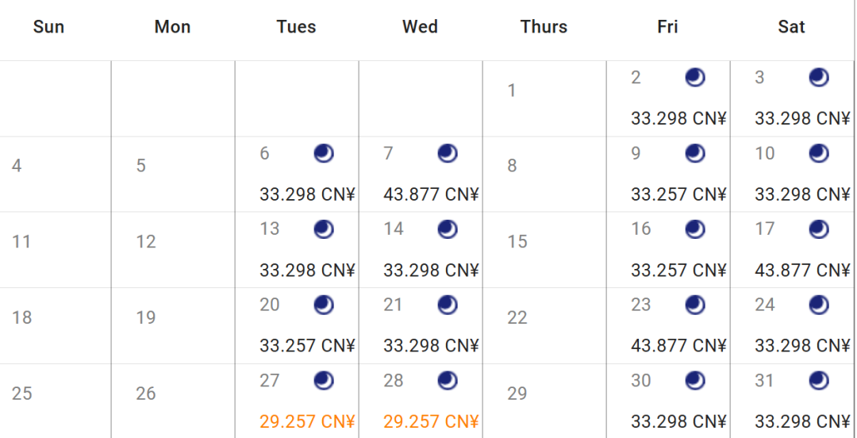The image size is (857, 438).
Task: Select date 14 in the calendar
Action: click(x=394, y=229)
